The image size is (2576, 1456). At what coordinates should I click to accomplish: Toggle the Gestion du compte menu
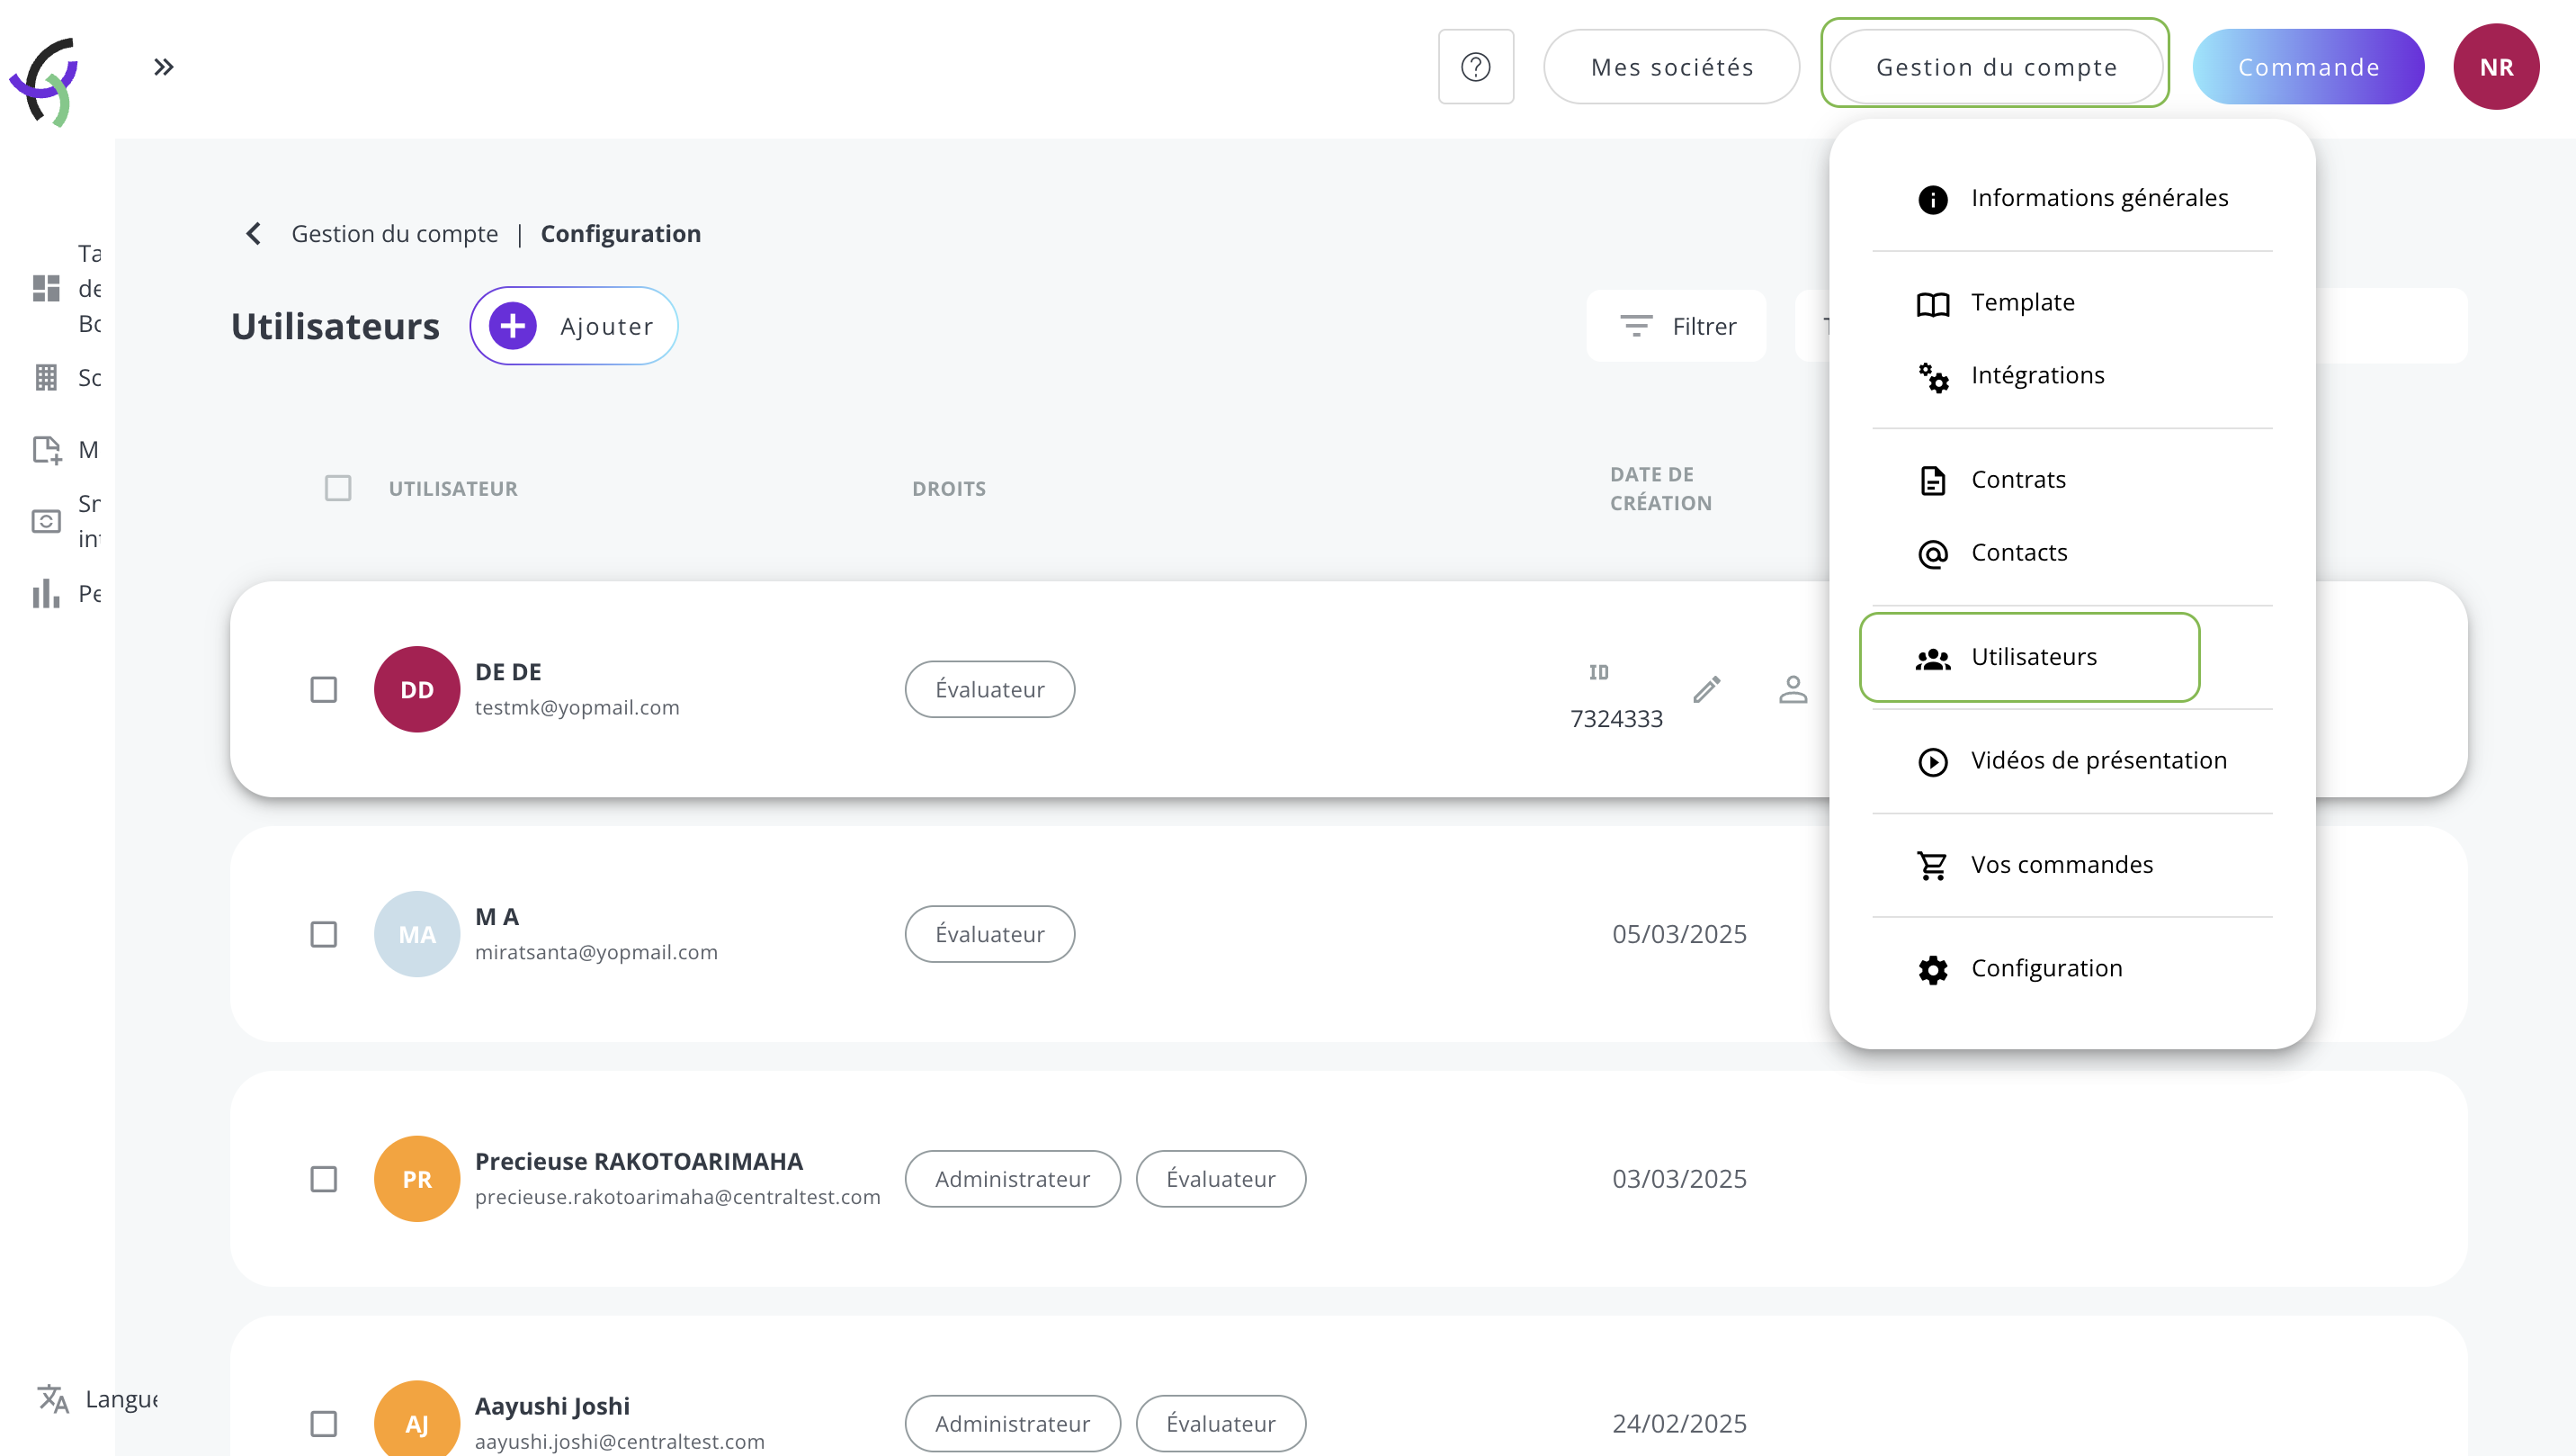coord(1996,67)
